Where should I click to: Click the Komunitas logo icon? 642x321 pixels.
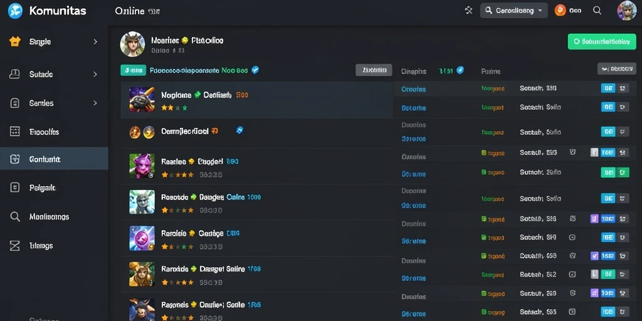(x=15, y=11)
